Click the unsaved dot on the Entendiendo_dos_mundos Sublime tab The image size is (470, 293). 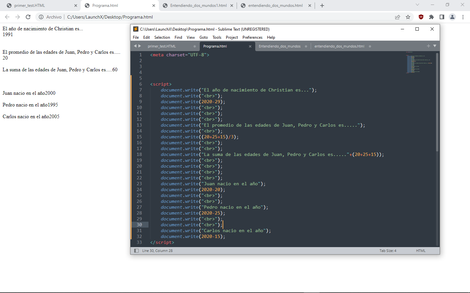[x=306, y=46]
